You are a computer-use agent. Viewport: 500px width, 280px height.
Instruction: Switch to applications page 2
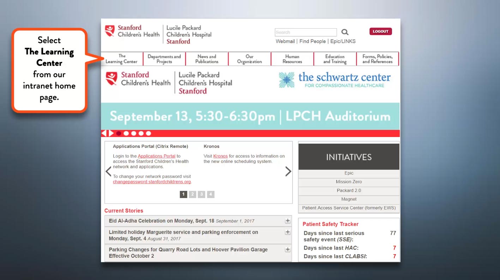click(x=192, y=194)
